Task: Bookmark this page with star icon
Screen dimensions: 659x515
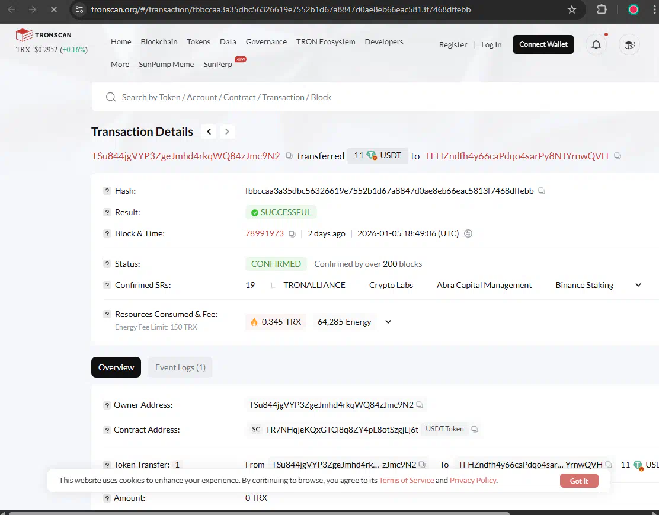Action: click(572, 9)
